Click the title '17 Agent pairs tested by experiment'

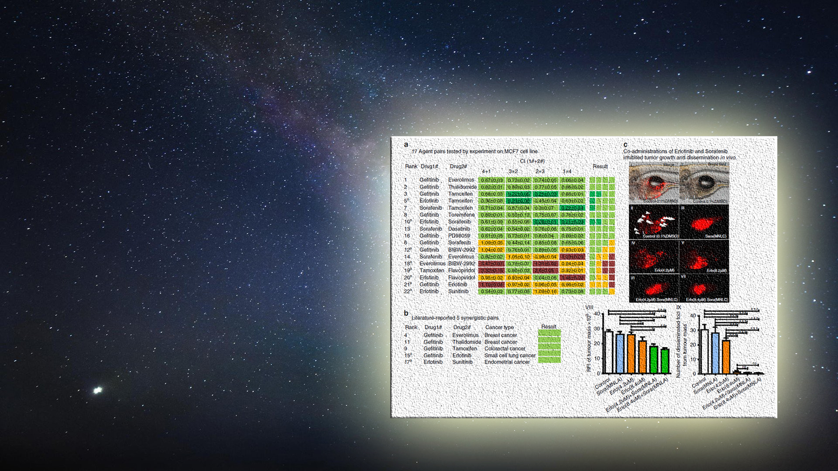click(x=475, y=151)
